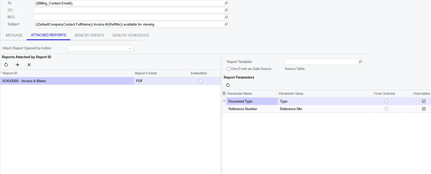This screenshot has height=174, width=431.
Task: Toggle From Schema for Document Type
Action: tap(387, 101)
